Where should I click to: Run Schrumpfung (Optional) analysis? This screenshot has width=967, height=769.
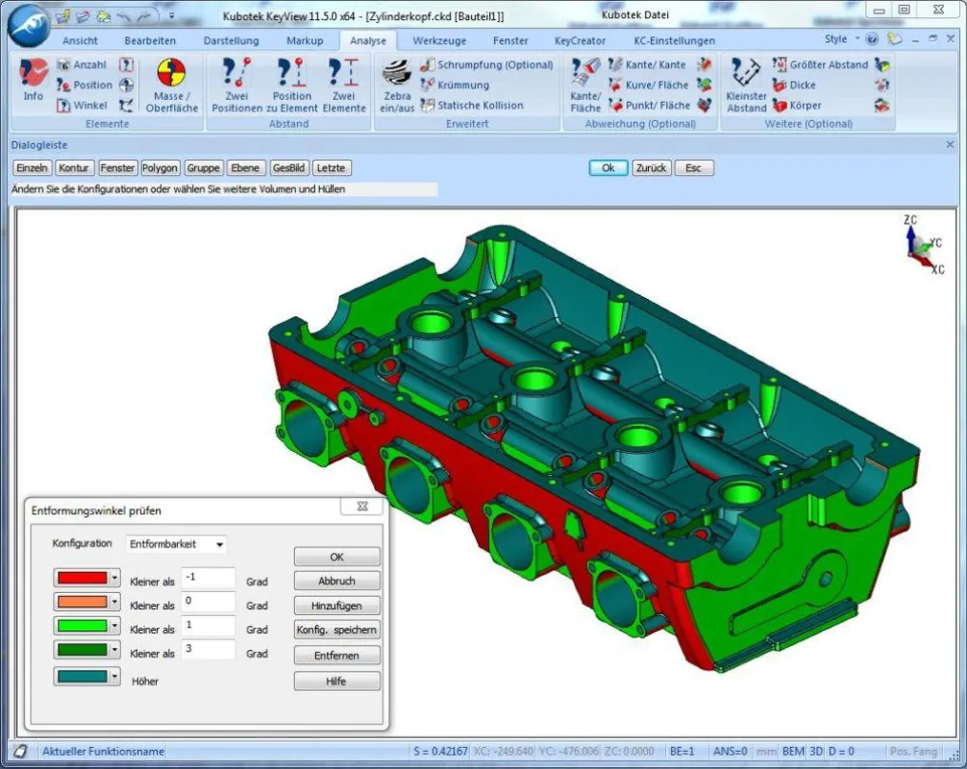point(486,64)
